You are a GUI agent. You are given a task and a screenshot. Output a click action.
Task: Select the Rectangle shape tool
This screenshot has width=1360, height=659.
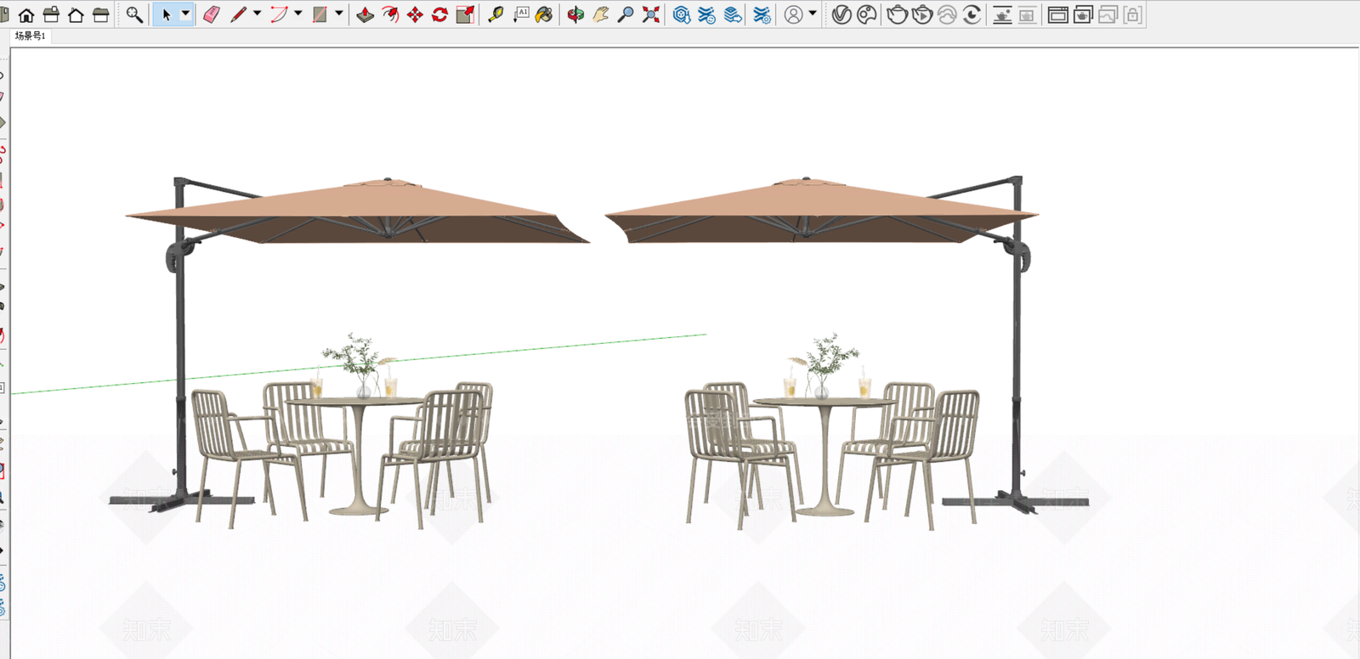click(320, 14)
